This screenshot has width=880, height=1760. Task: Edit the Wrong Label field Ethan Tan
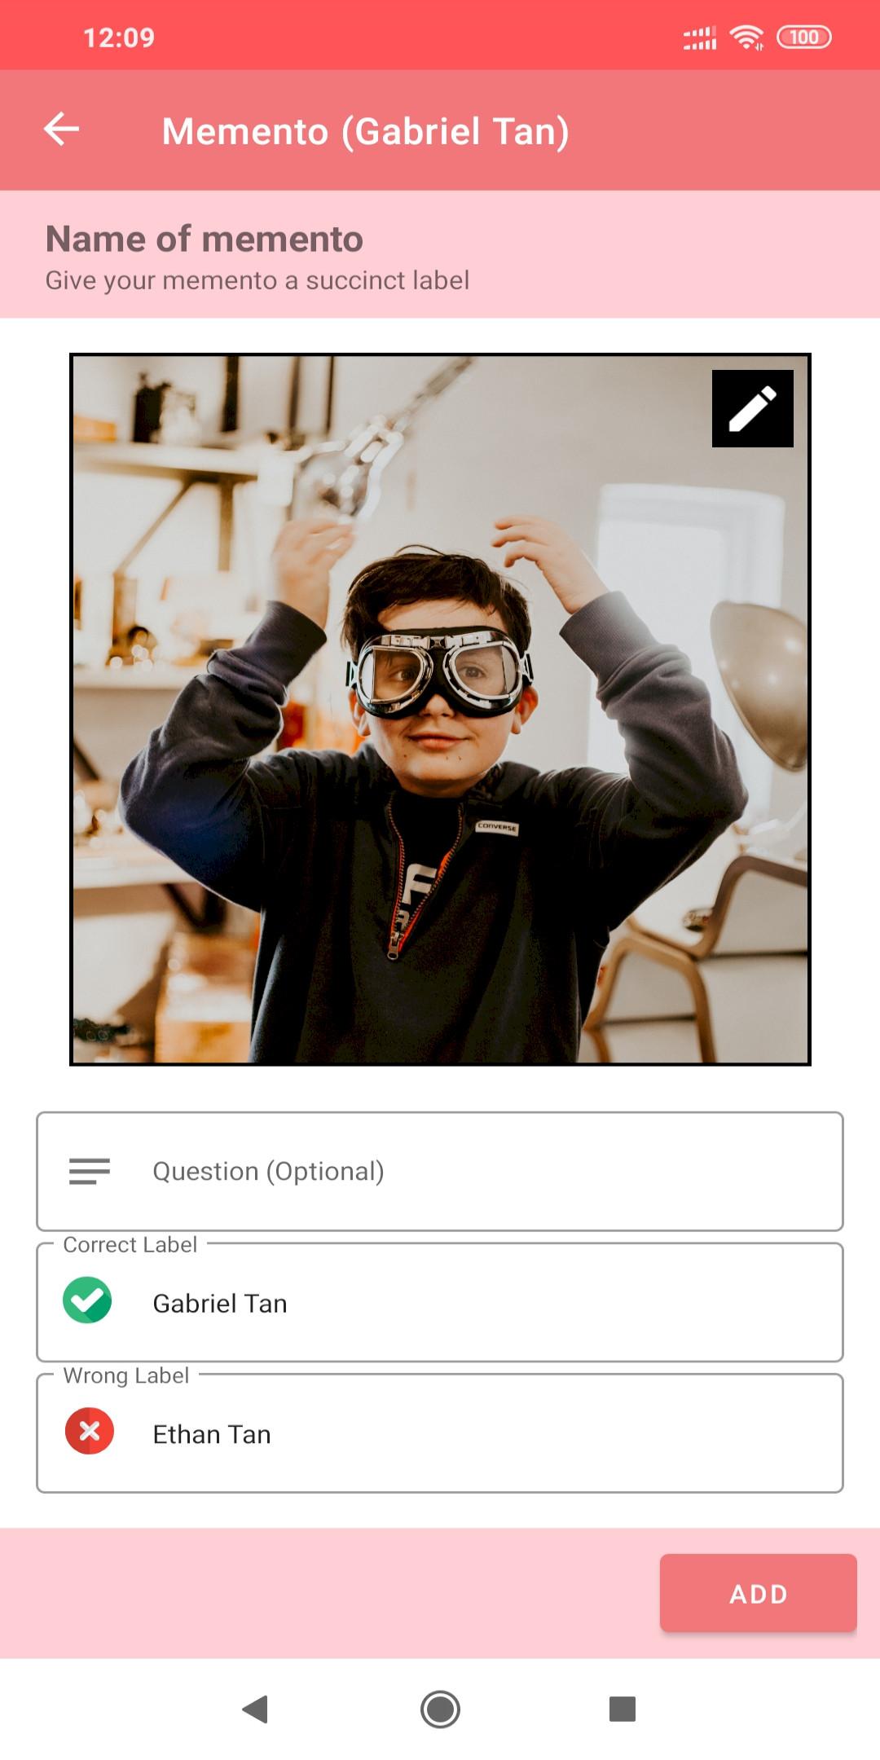coord(440,1433)
